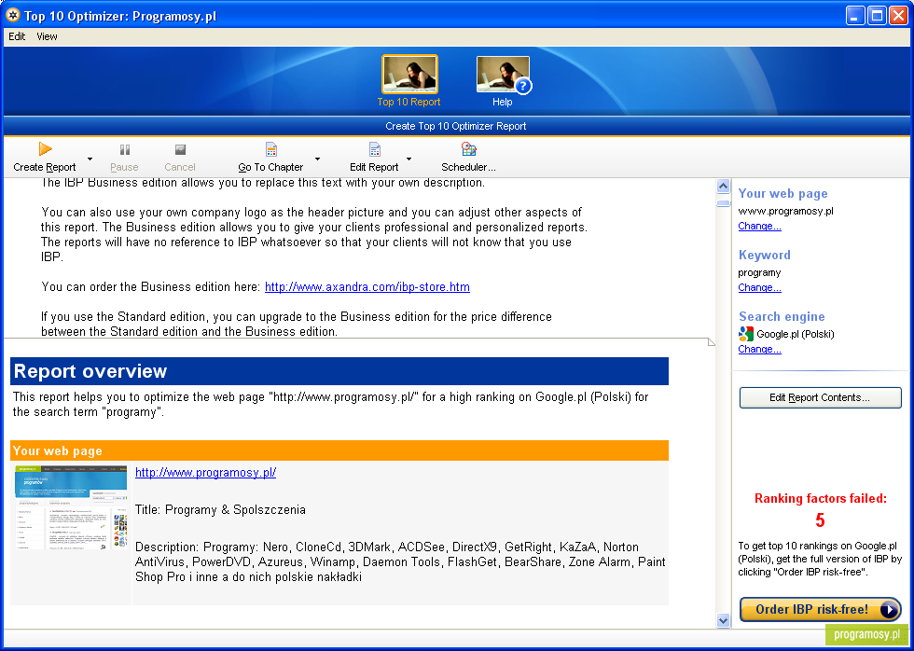Screen dimensions: 914x651
Task: Click the programosy.pl page thumbnail
Action: pyautogui.click(x=71, y=507)
